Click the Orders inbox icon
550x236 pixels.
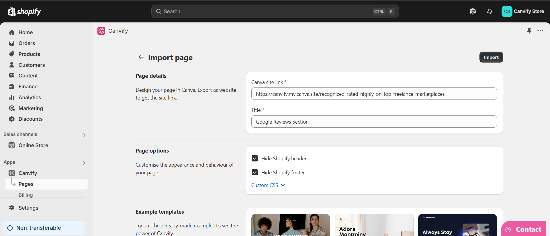12,43
